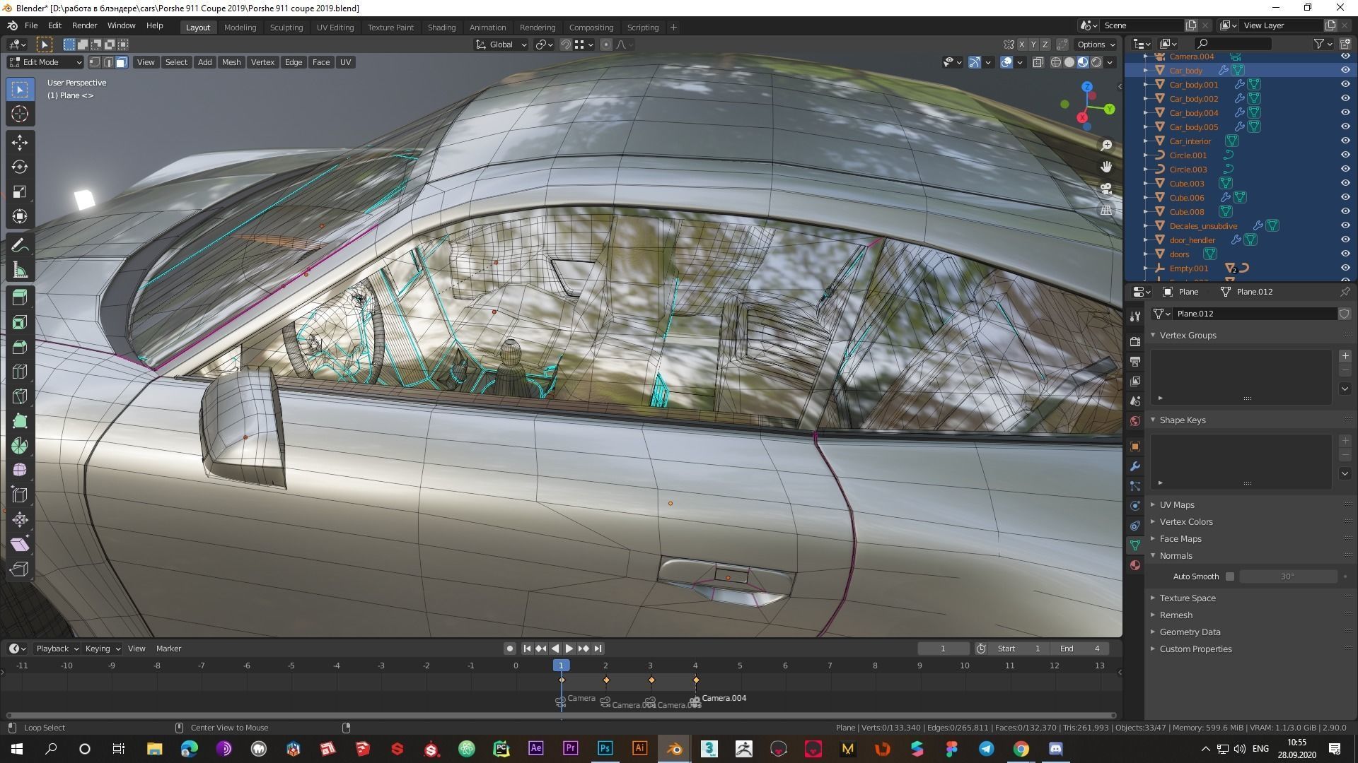Expand the Vertex Colors panel
The image size is (1358, 763).
click(x=1186, y=521)
